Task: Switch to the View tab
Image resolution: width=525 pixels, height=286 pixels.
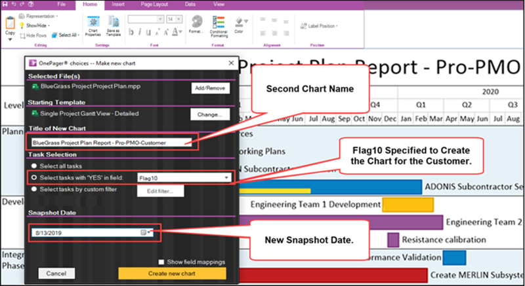Action: pos(219,5)
